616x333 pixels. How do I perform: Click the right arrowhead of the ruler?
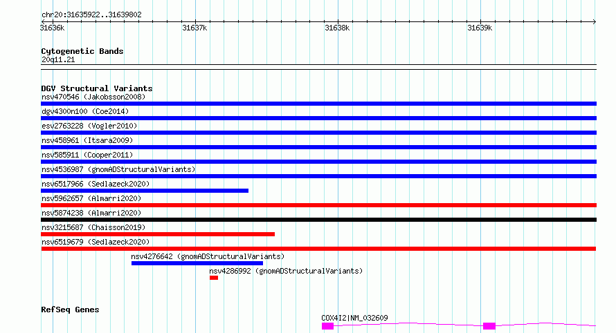tap(595, 22)
